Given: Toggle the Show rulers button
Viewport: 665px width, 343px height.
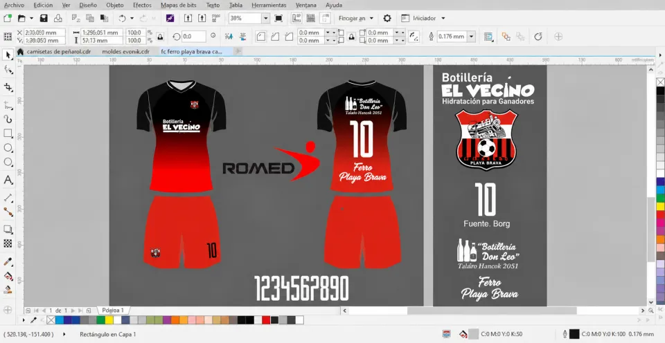Looking at the screenshot, I should 296,18.
